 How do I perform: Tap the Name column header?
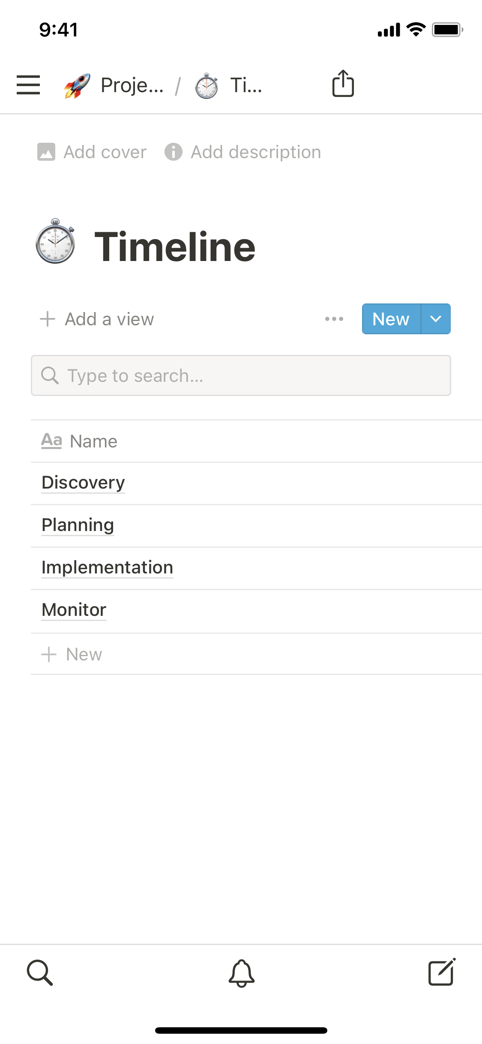pyautogui.click(x=80, y=441)
